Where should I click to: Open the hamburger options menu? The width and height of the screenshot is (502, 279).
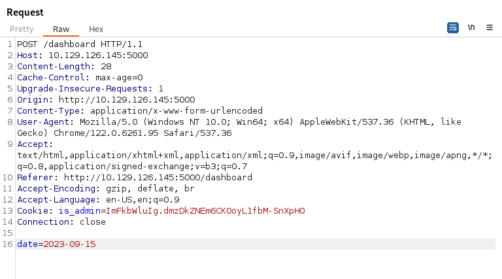[489, 28]
